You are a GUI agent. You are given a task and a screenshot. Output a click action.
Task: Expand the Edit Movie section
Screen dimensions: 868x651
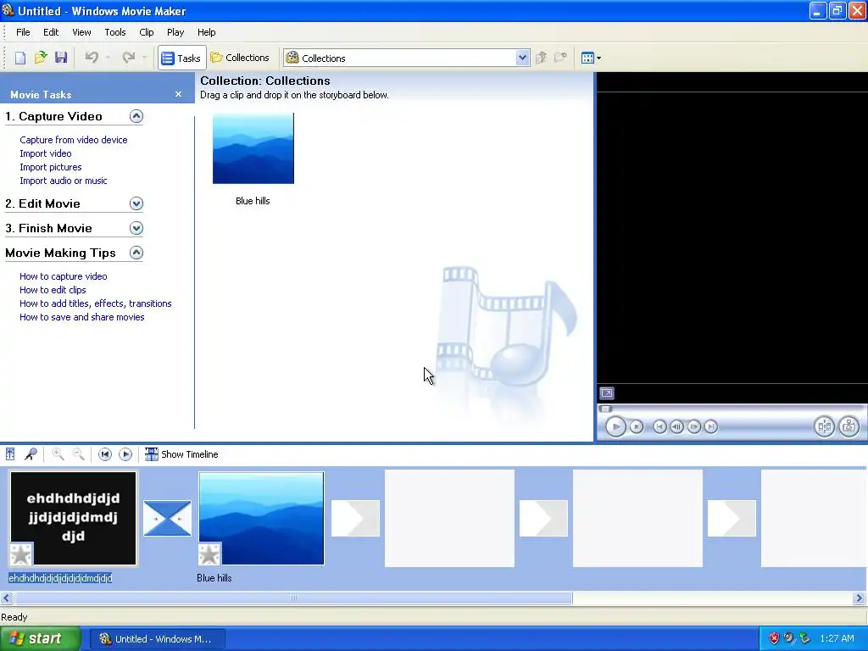(x=136, y=203)
